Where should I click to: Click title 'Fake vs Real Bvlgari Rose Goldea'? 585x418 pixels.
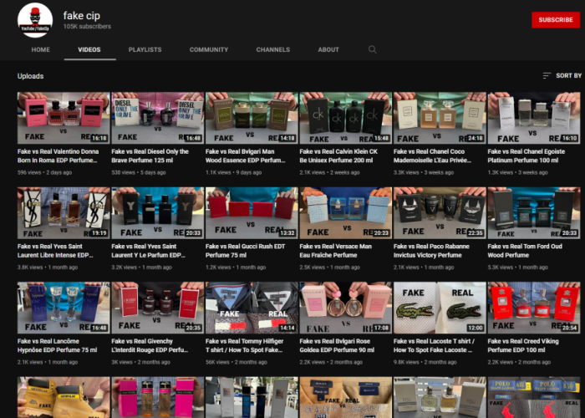coord(337,345)
